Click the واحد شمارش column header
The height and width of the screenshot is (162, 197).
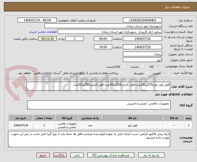(90, 118)
